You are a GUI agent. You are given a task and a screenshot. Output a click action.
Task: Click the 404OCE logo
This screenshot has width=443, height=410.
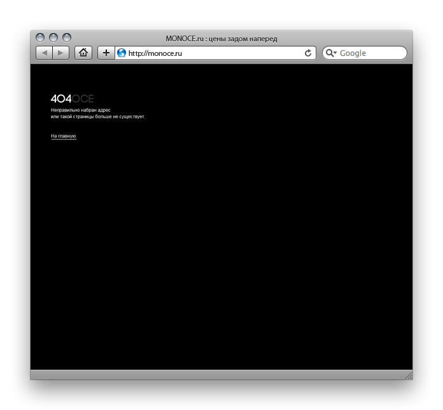click(x=72, y=99)
